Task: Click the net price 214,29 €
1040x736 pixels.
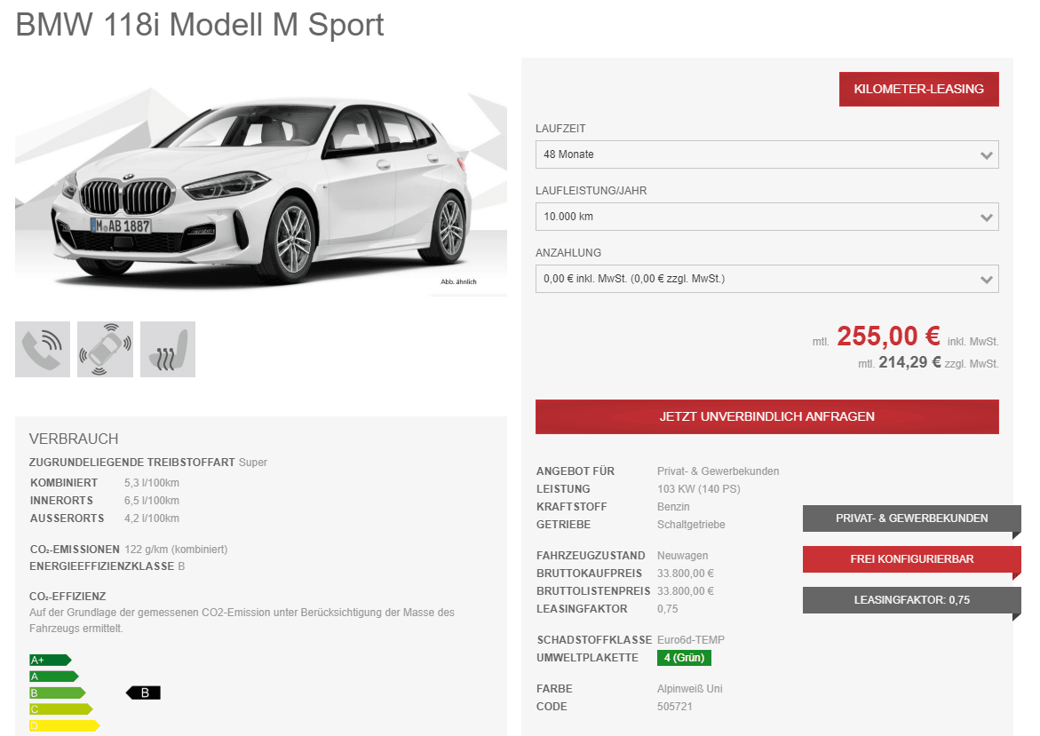Action: [x=909, y=362]
